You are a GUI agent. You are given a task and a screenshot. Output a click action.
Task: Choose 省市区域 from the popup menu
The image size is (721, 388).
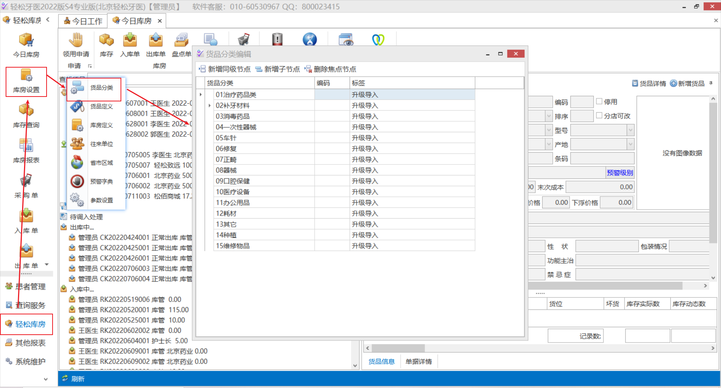click(96, 163)
